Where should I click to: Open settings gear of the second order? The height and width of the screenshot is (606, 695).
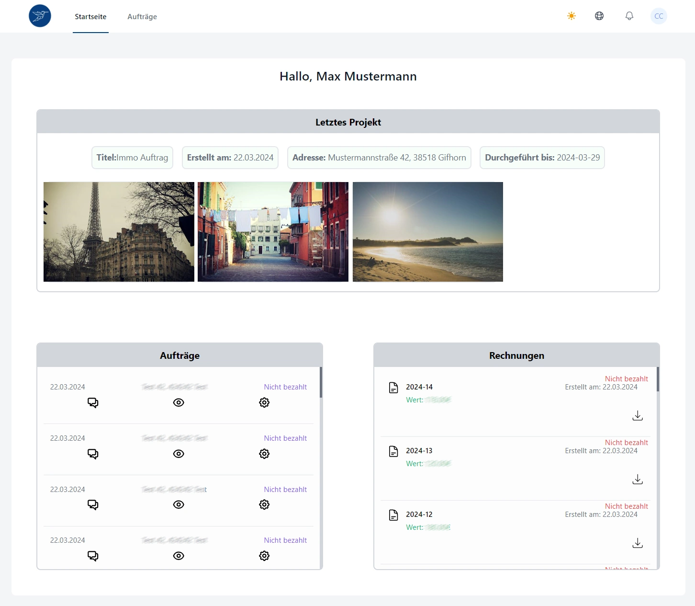coord(264,454)
